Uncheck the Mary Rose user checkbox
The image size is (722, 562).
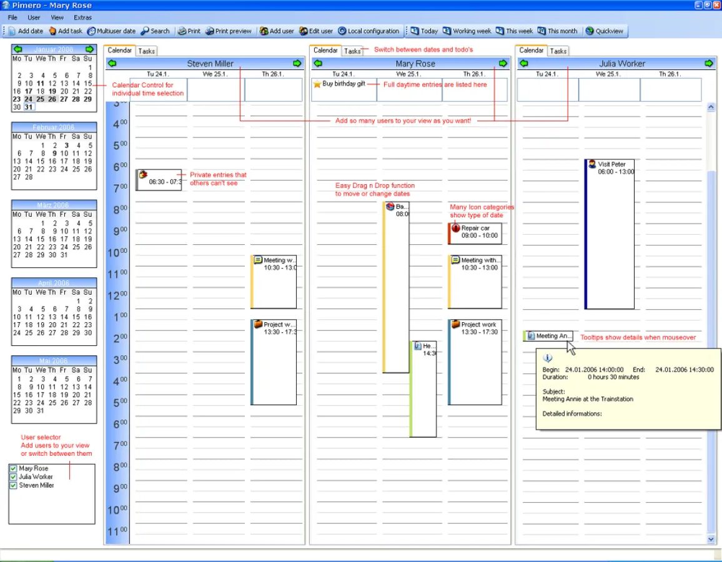[13, 468]
